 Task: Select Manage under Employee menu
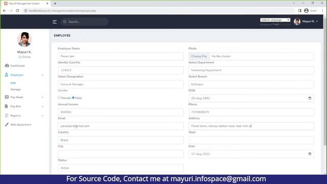[x=15, y=89]
